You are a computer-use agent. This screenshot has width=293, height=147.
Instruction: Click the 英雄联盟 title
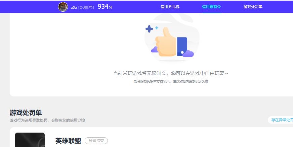[x=68, y=141]
